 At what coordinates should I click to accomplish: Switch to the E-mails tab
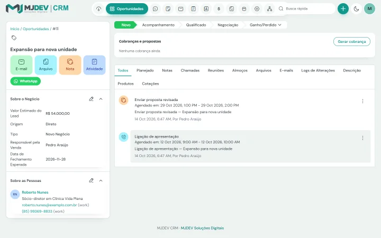pos(286,70)
